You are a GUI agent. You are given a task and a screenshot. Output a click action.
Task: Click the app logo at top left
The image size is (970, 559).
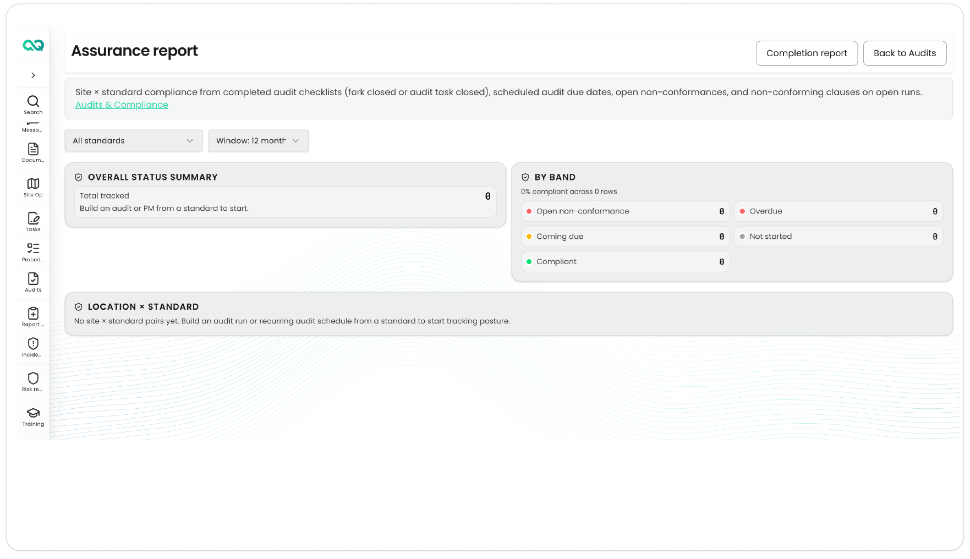click(33, 46)
